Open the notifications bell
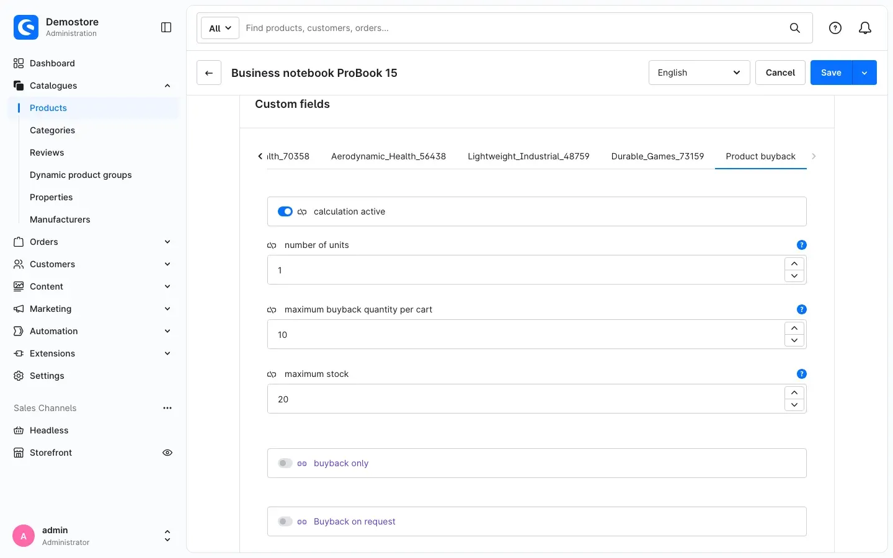This screenshot has height=558, width=893. pyautogui.click(x=865, y=28)
